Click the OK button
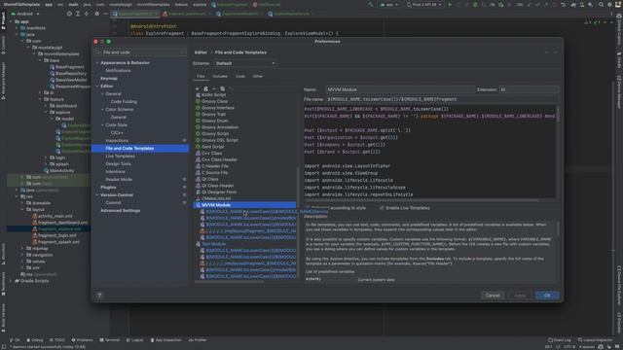 point(547,296)
